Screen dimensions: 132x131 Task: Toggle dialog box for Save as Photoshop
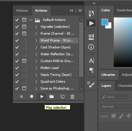[x=24, y=88]
